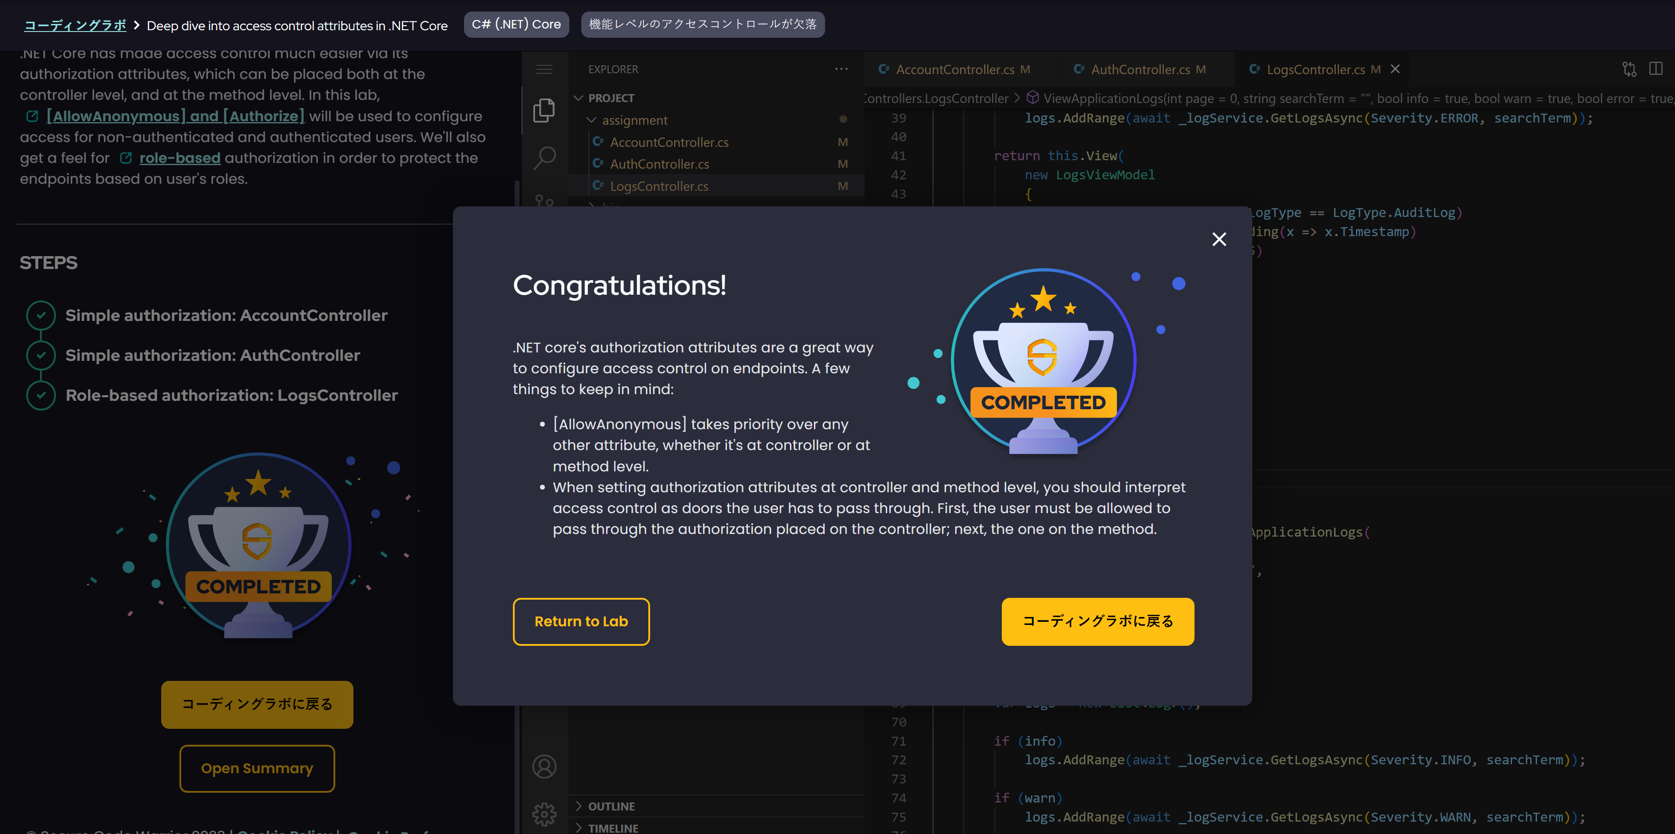Viewport: 1675px width, 834px height.
Task: Close the Congratulations dialog
Action: 1219,239
